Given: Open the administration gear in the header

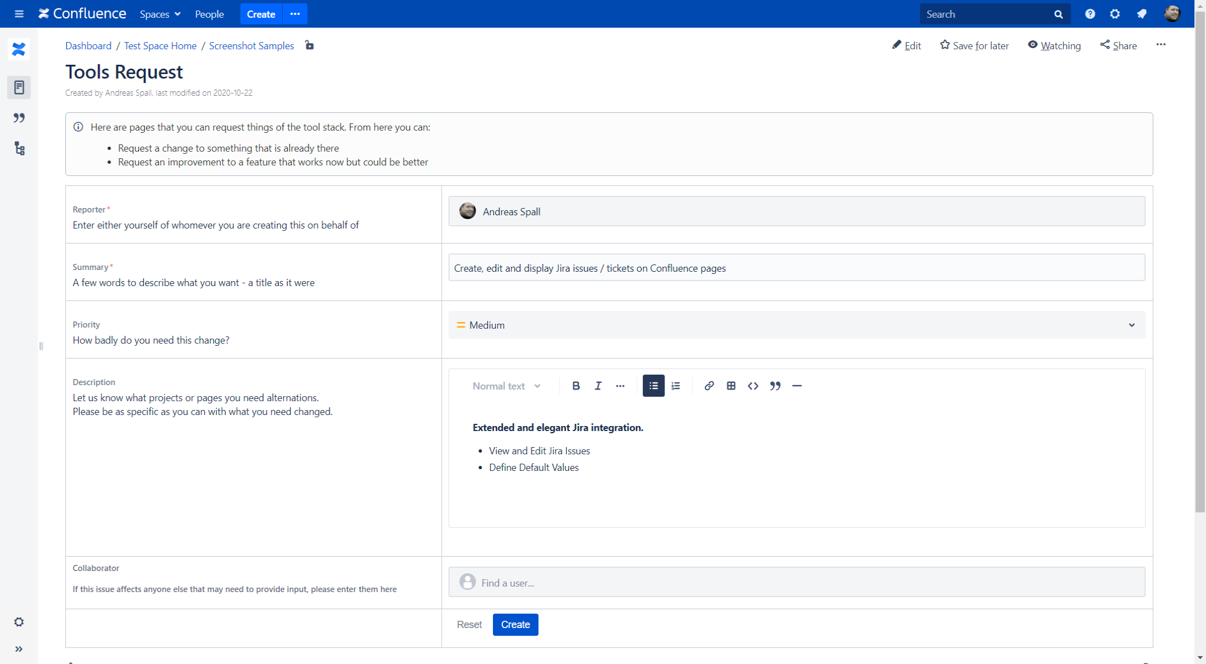Looking at the screenshot, I should tap(1115, 14).
